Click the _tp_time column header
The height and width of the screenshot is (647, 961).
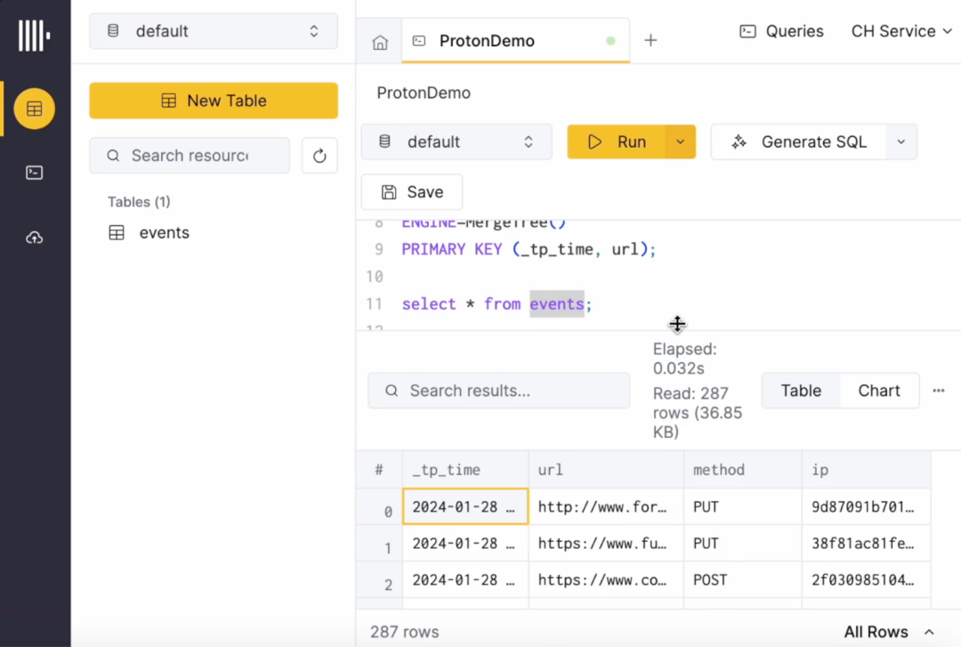[465, 470]
